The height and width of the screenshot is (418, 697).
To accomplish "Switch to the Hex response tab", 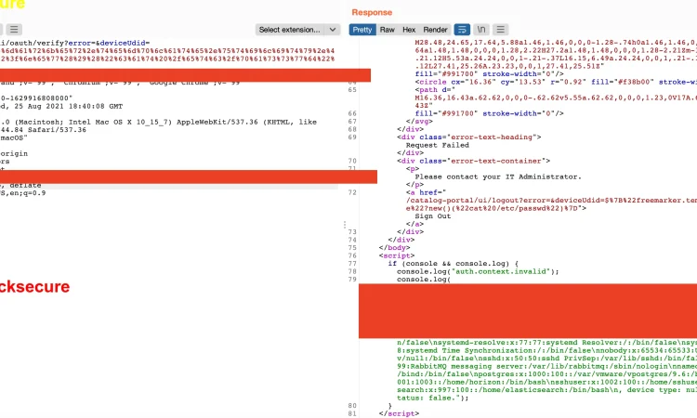I will click(409, 30).
